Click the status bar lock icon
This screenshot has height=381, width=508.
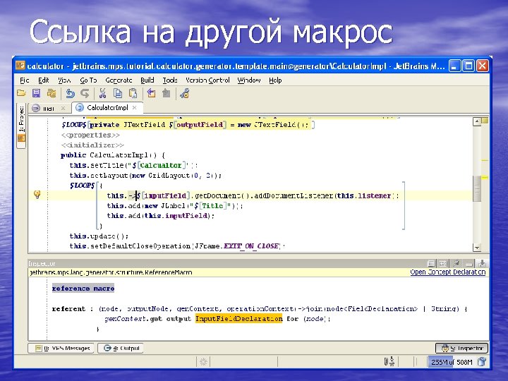[x=389, y=361]
